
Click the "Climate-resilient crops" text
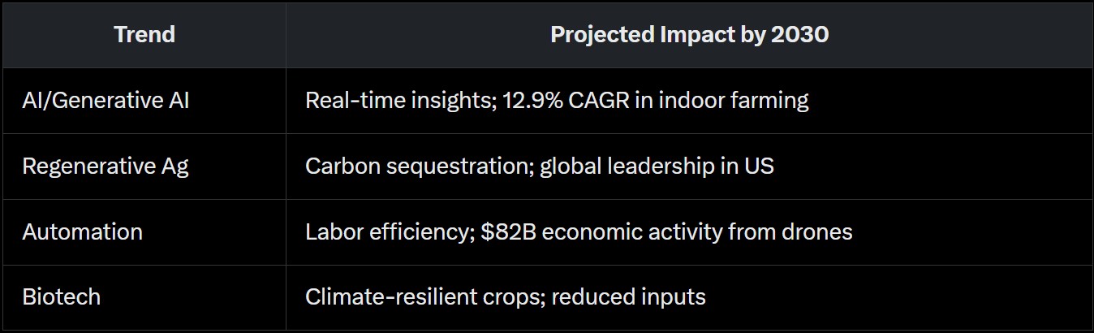(x=421, y=297)
